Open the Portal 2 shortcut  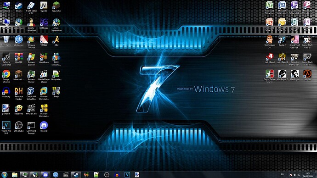pos(282,41)
